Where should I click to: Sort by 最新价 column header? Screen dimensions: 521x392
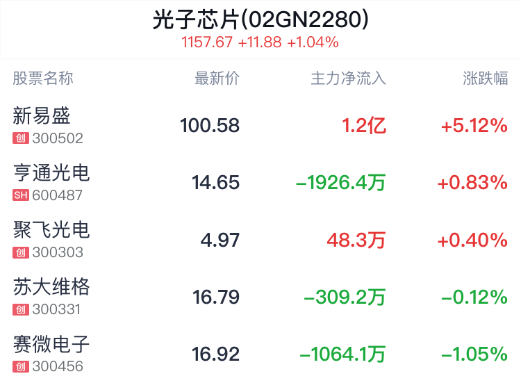(x=217, y=79)
